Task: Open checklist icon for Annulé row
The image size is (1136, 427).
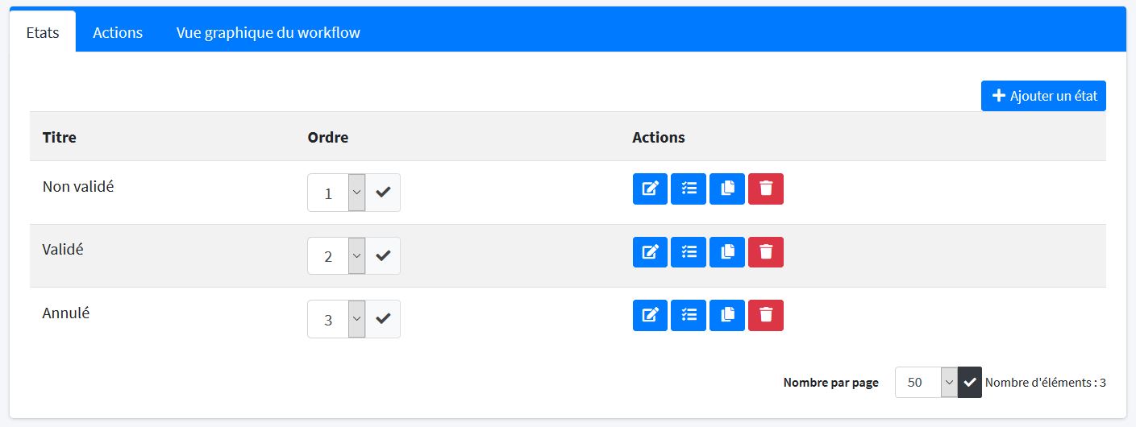Action: click(x=689, y=315)
